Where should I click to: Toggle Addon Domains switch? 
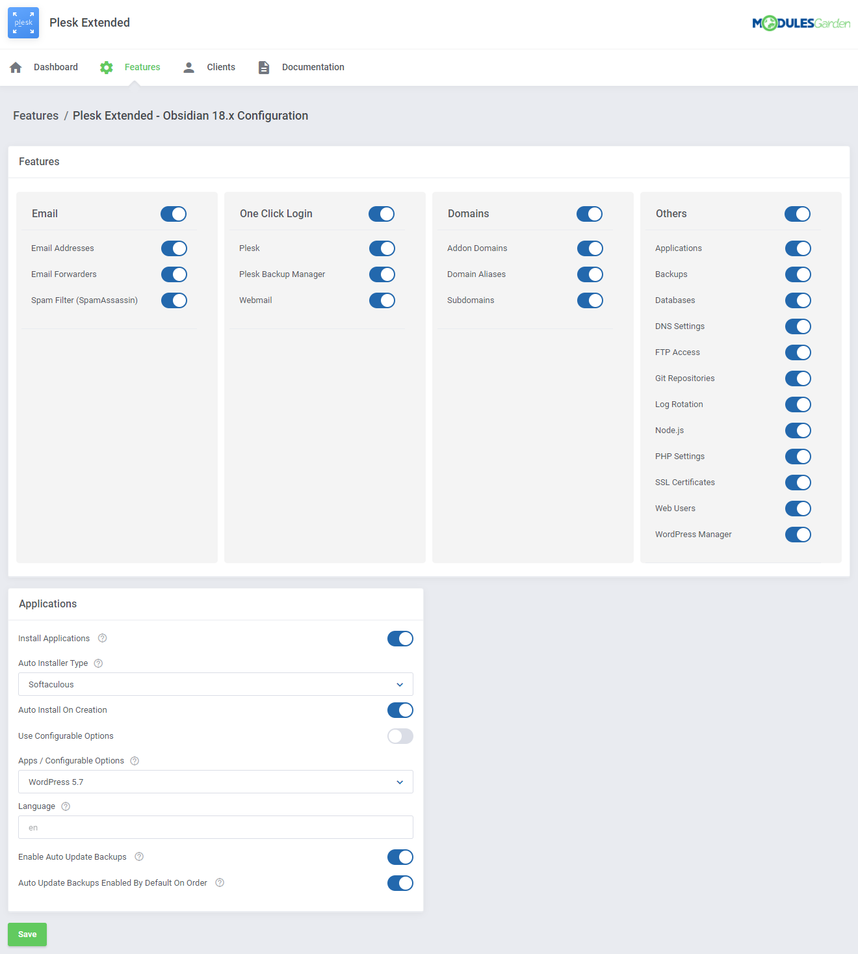click(590, 248)
